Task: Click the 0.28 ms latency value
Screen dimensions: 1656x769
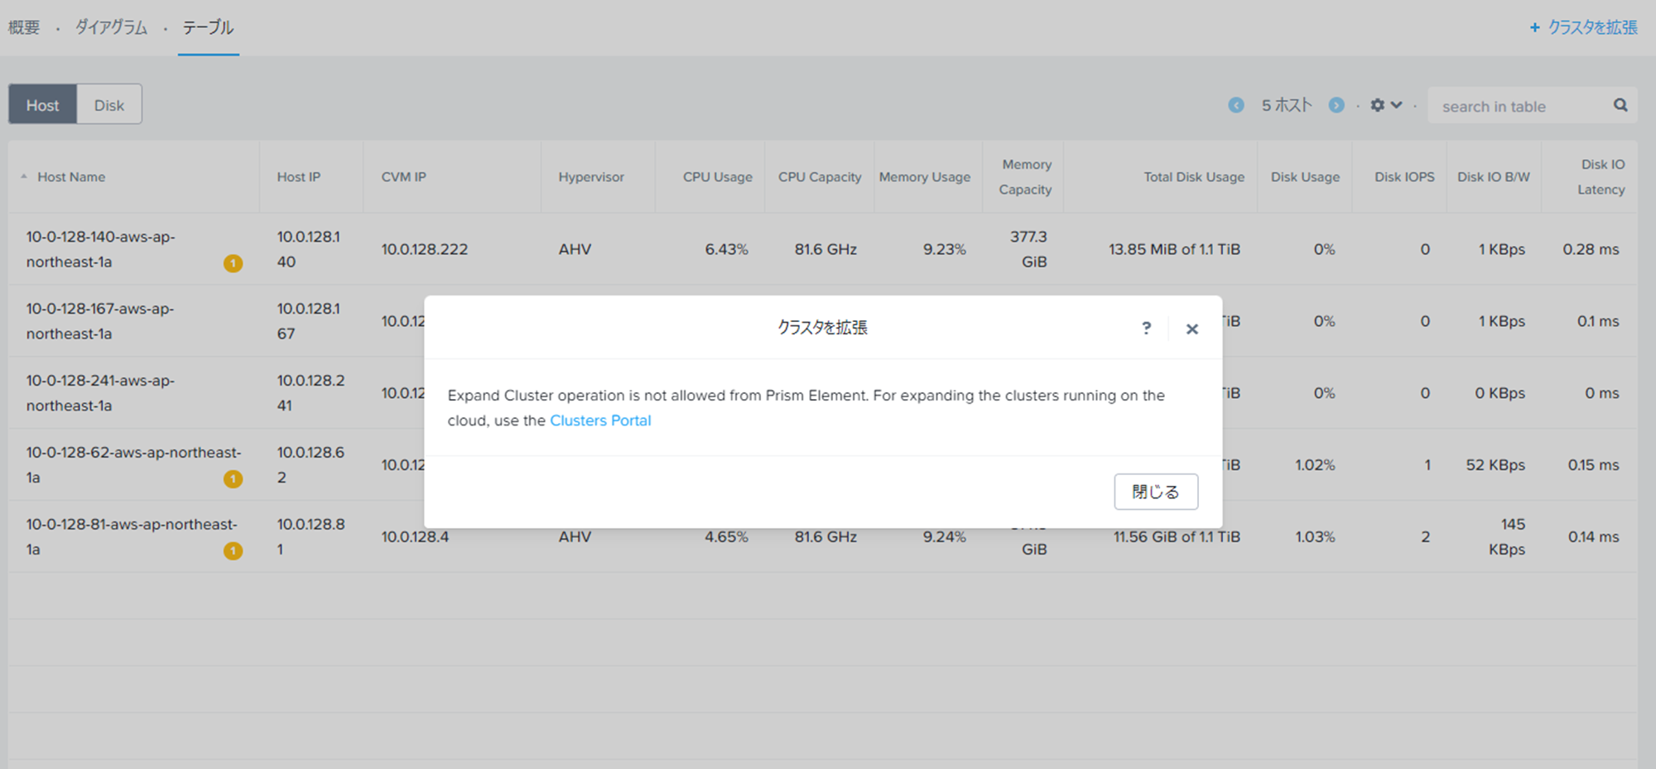Action: click(1591, 249)
